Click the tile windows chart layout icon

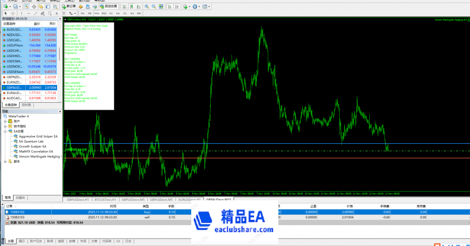click(160, 7)
